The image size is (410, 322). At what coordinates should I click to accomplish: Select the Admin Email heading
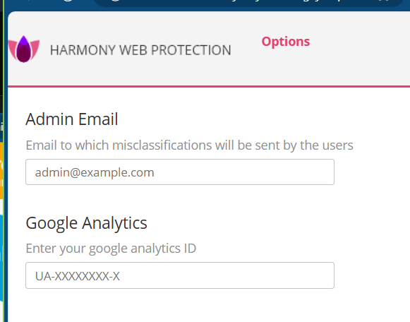72,119
